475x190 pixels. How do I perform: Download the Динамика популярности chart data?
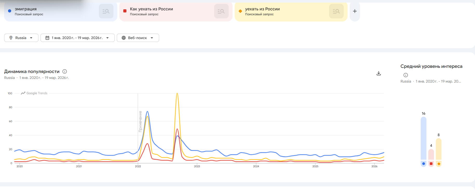pos(379,73)
